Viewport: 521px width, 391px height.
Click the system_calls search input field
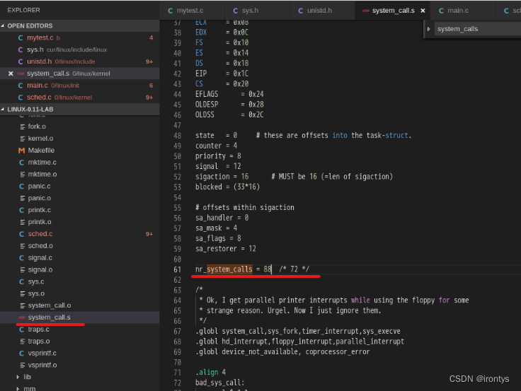tap(478, 29)
